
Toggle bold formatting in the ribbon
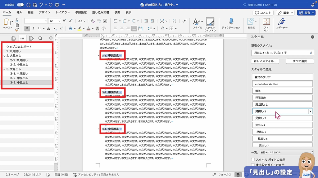(x=27, y=28)
